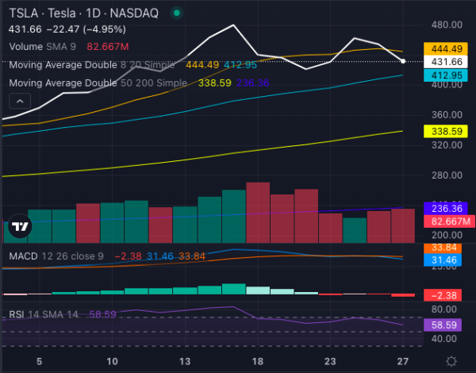
Task: Open chart settings gear icon
Action: (x=451, y=361)
